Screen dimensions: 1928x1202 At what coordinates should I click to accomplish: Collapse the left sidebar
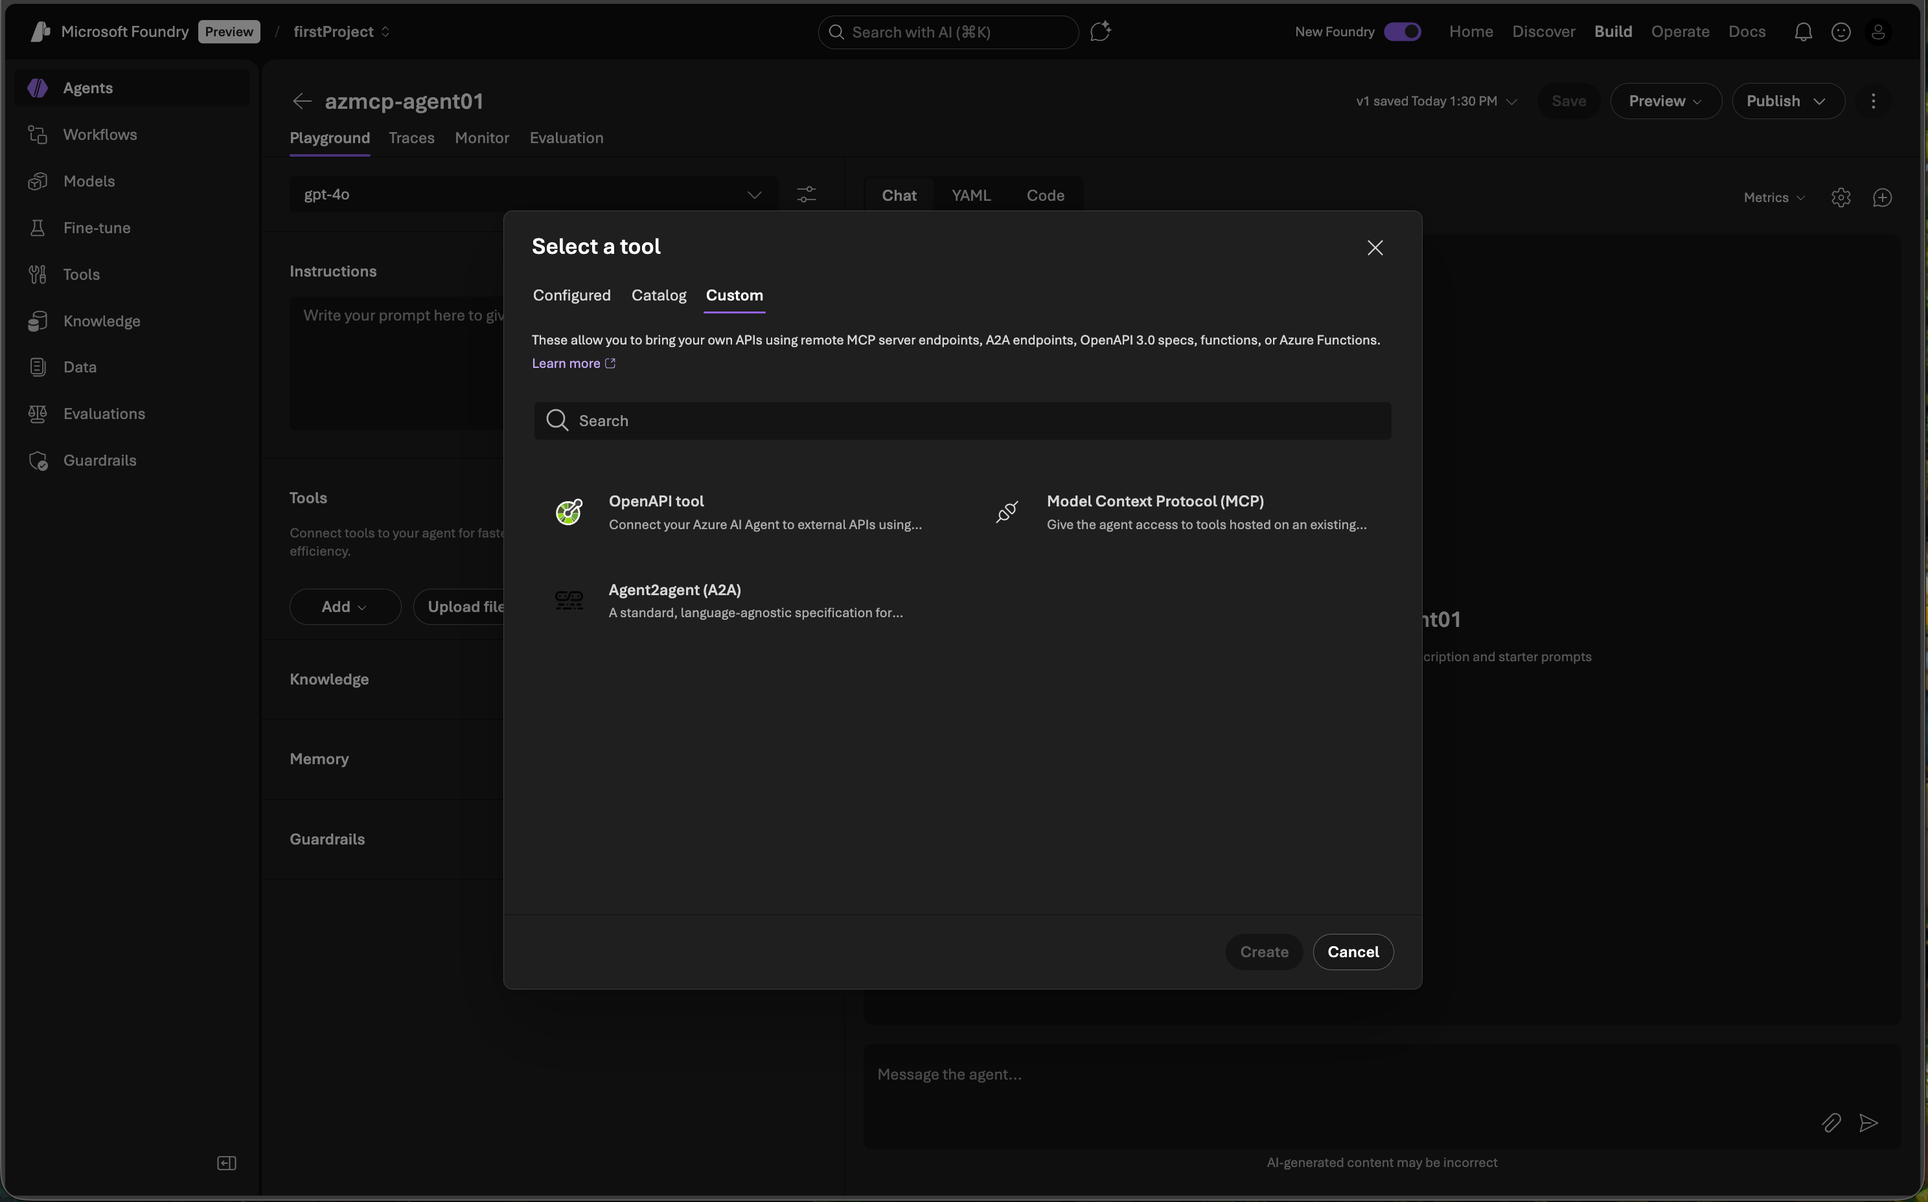(x=226, y=1163)
